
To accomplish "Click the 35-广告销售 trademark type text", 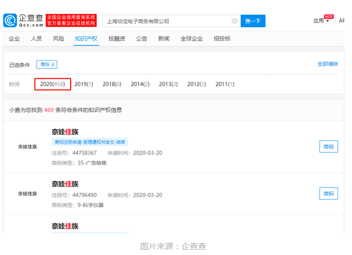I will click(92, 163).
